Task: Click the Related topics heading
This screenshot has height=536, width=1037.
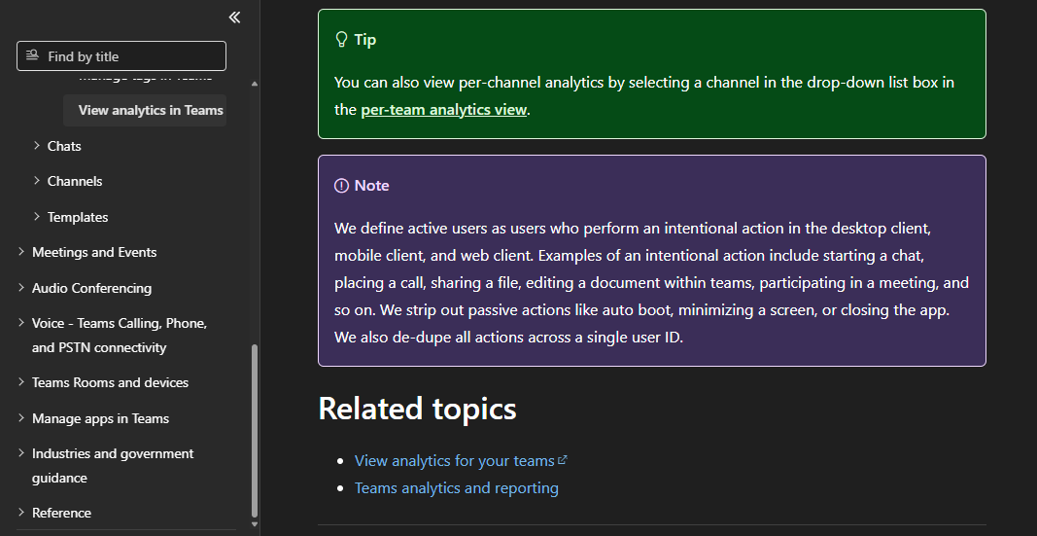Action: (x=417, y=409)
